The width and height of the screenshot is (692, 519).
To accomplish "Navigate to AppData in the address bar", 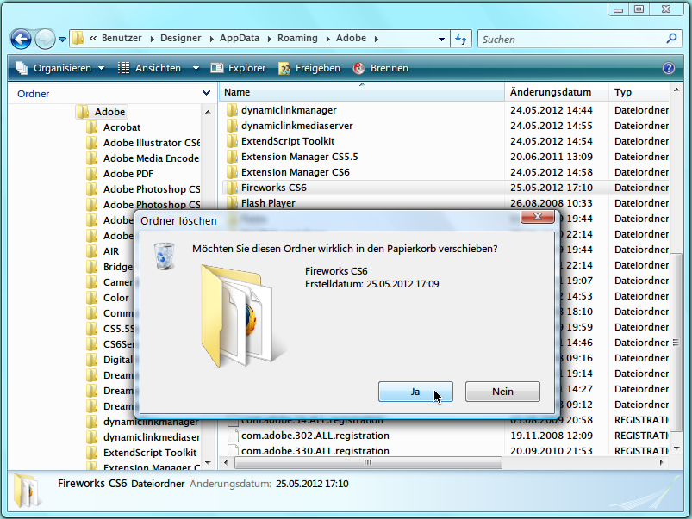I will (240, 39).
